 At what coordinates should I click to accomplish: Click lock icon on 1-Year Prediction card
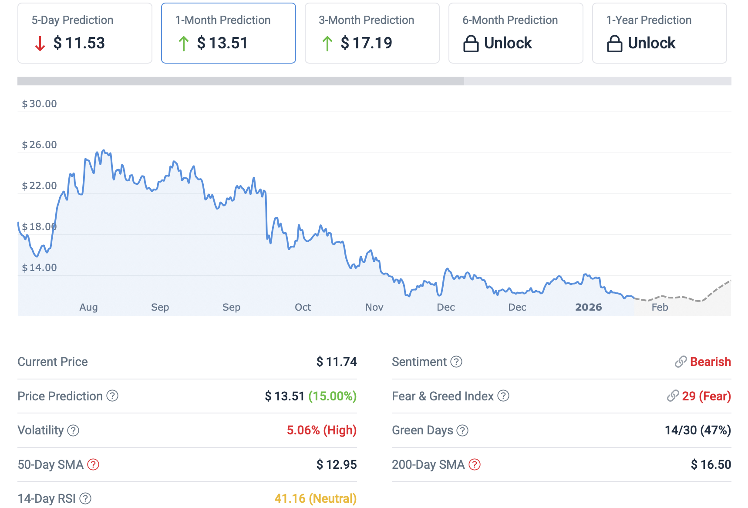[x=614, y=44]
